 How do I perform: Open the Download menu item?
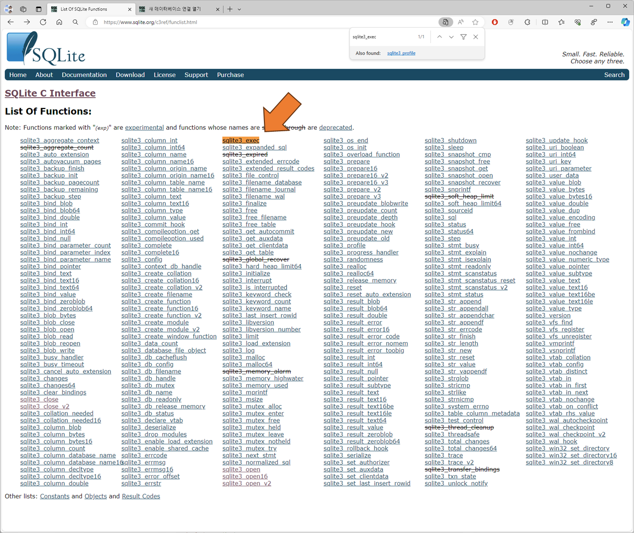point(130,75)
